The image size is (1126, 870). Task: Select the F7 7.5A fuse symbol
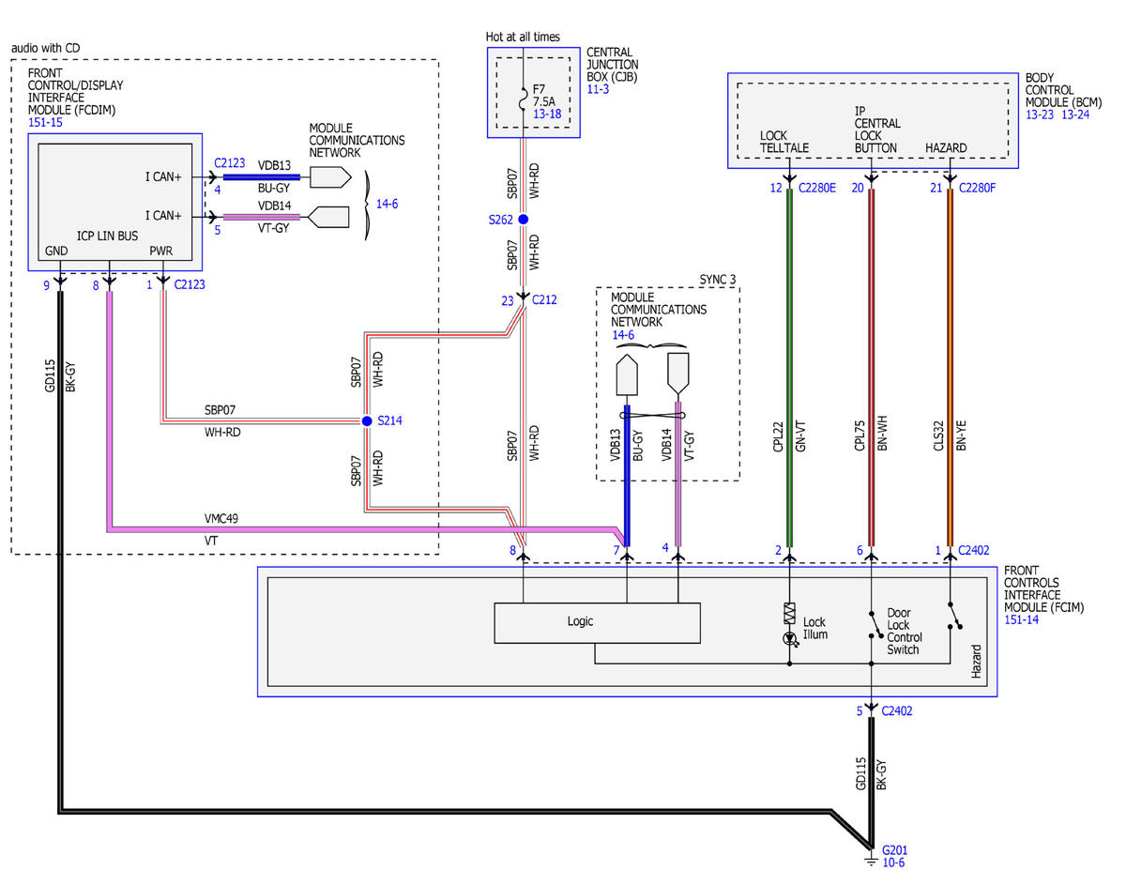(x=524, y=100)
